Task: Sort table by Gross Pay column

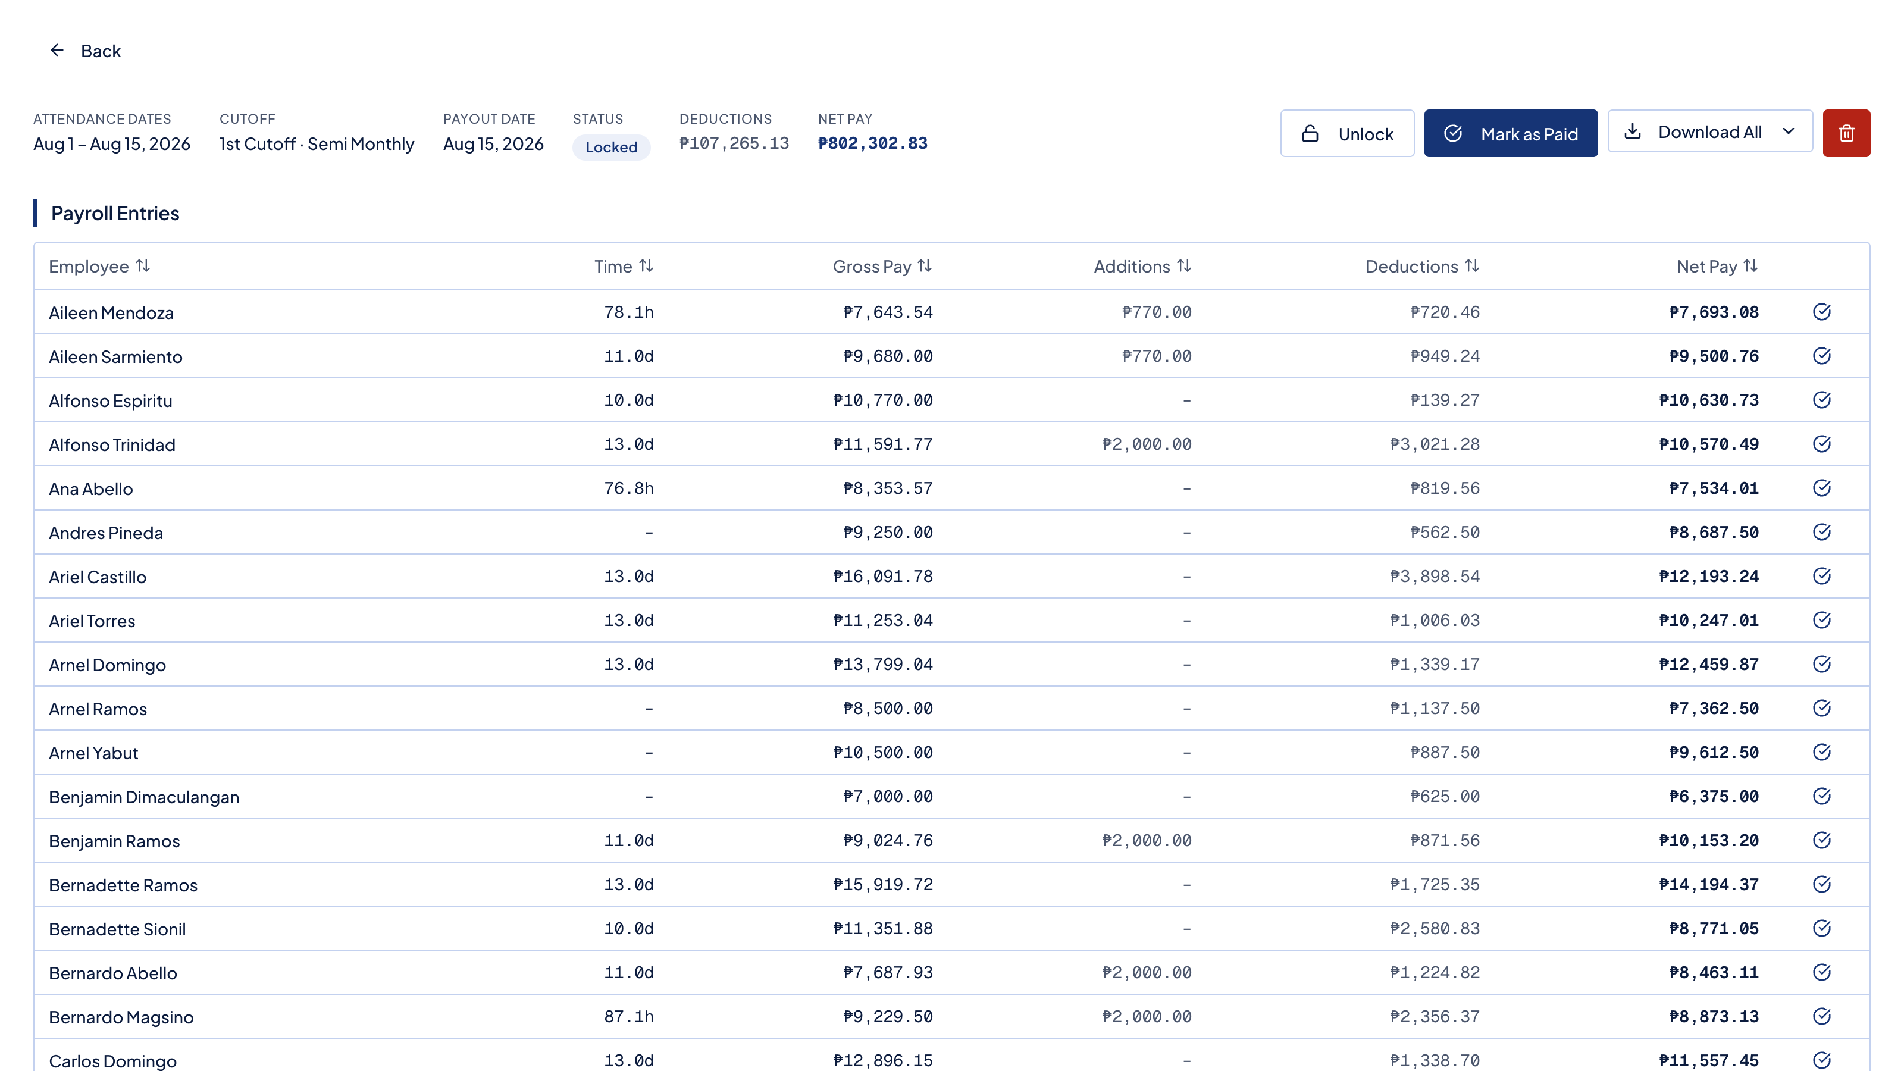Action: point(882,266)
